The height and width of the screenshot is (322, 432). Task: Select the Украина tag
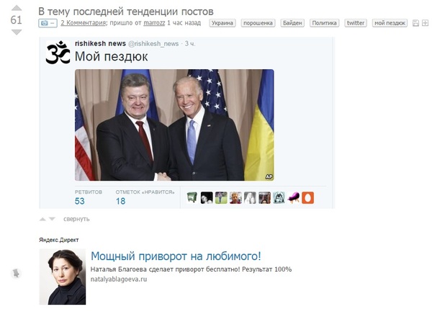pos(222,23)
